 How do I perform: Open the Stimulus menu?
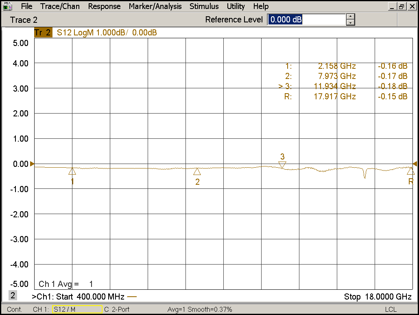click(x=204, y=7)
